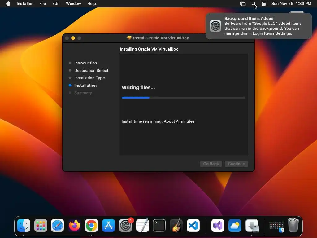Screen dimensions: 317x238
Task: Open Visual Studio from the Dock
Action: (218, 225)
